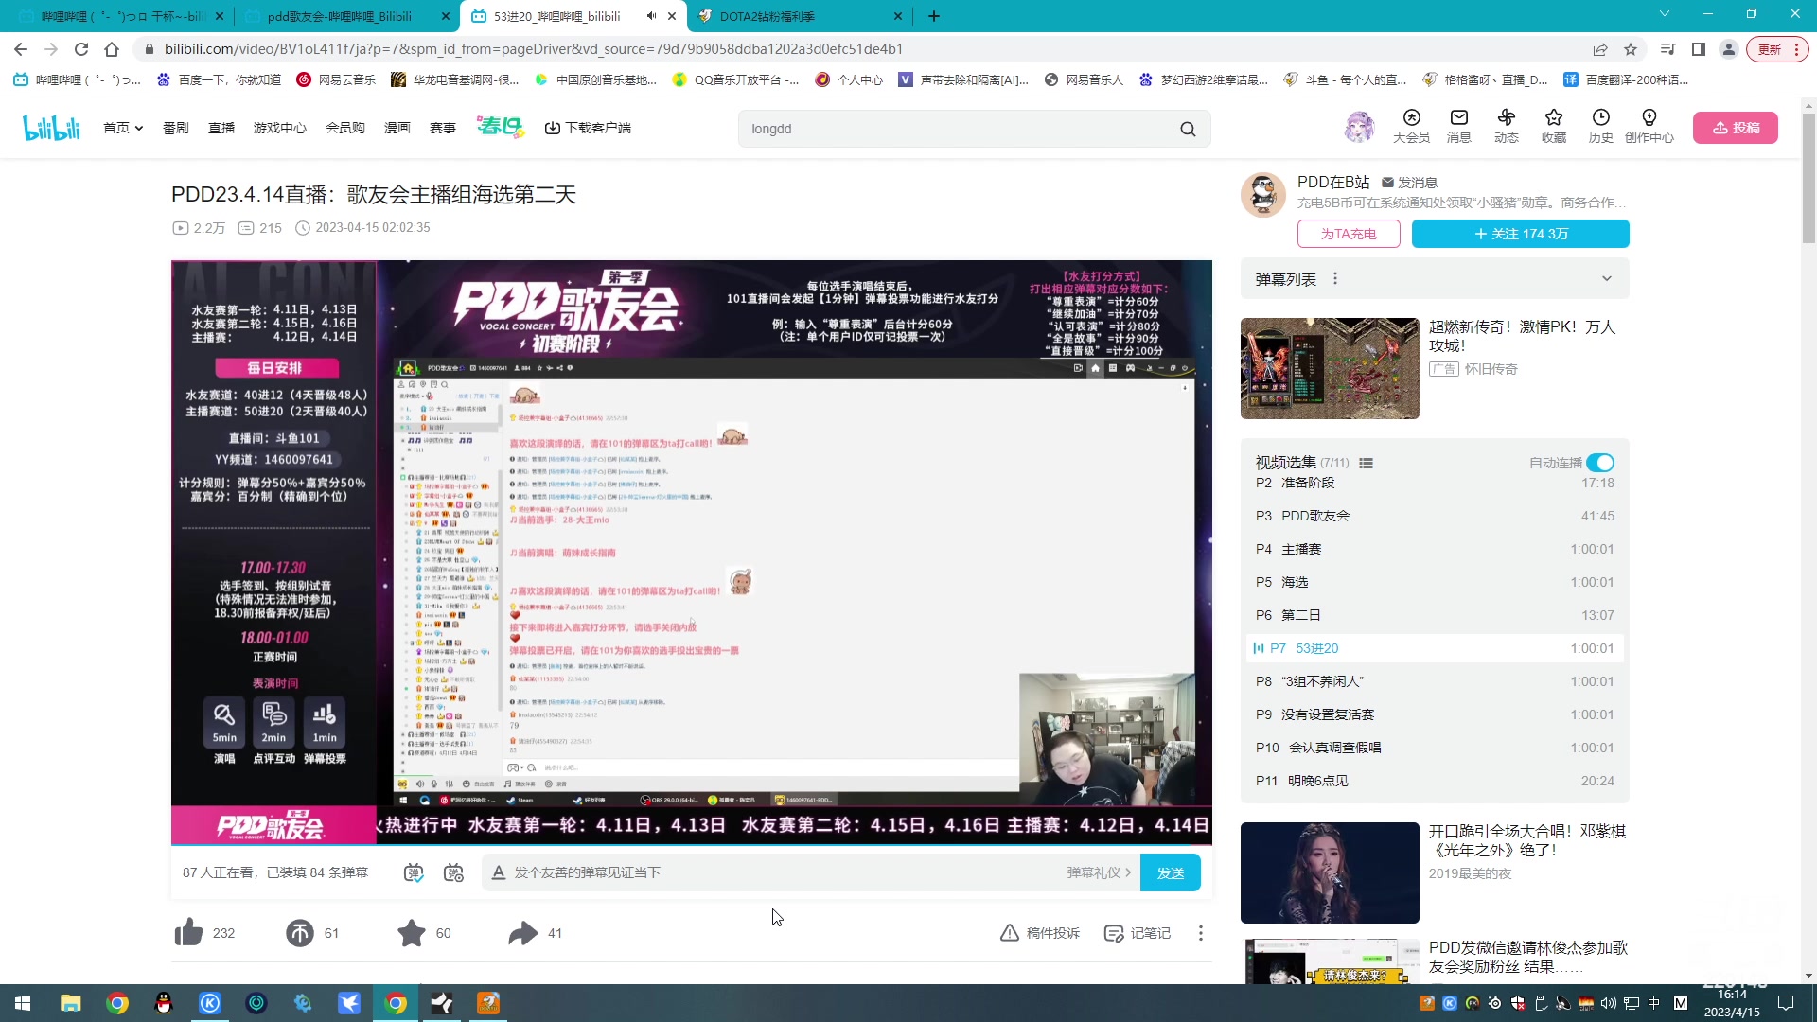This screenshot has width=1817, height=1022.
Task: Open 弹幕礼仪 etiquette link
Action: click(1099, 872)
